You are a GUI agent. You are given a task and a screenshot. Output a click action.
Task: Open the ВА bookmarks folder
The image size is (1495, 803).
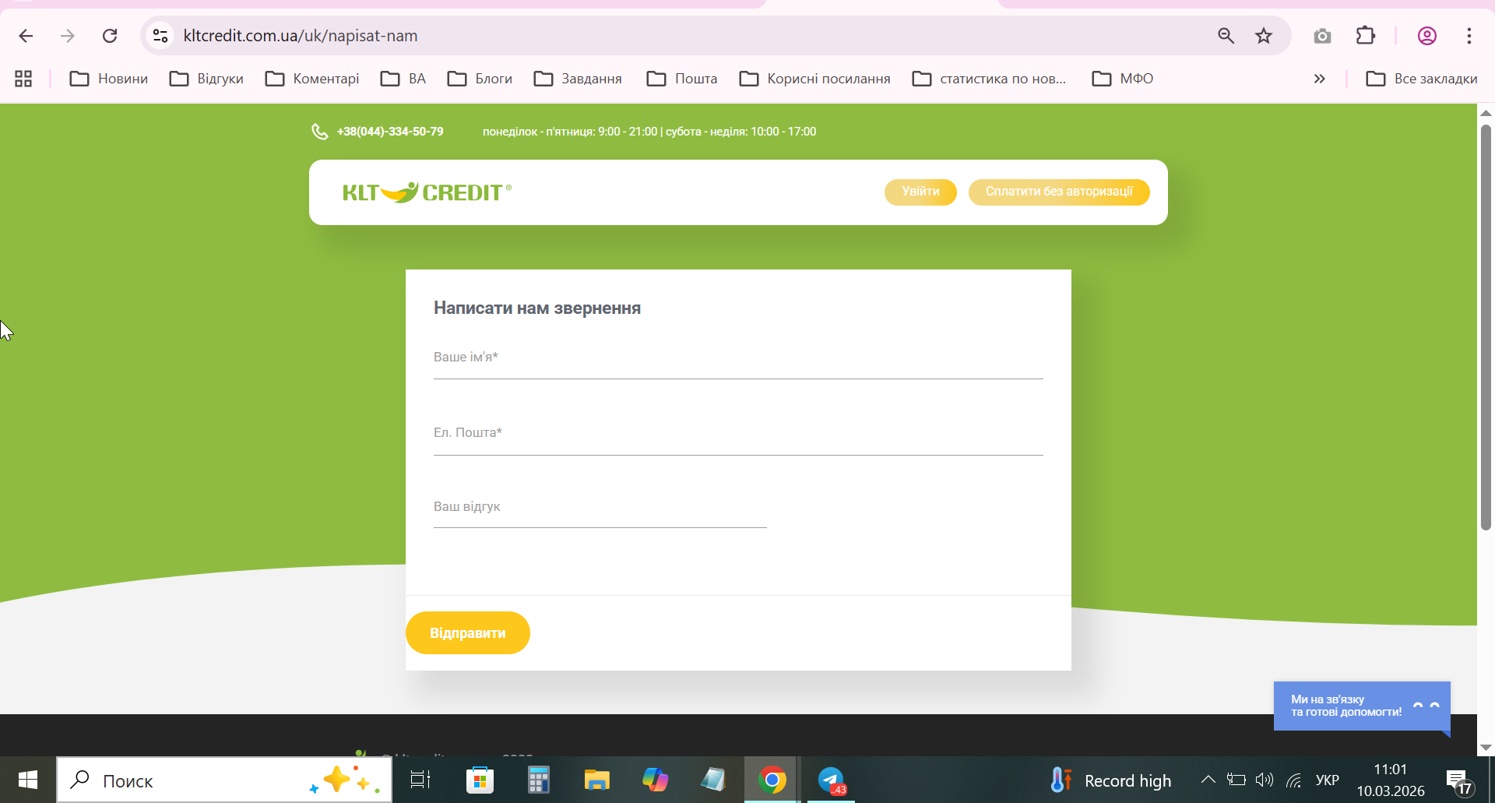(x=403, y=79)
